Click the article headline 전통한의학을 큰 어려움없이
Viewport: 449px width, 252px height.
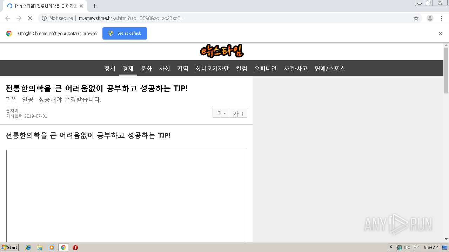(97, 88)
